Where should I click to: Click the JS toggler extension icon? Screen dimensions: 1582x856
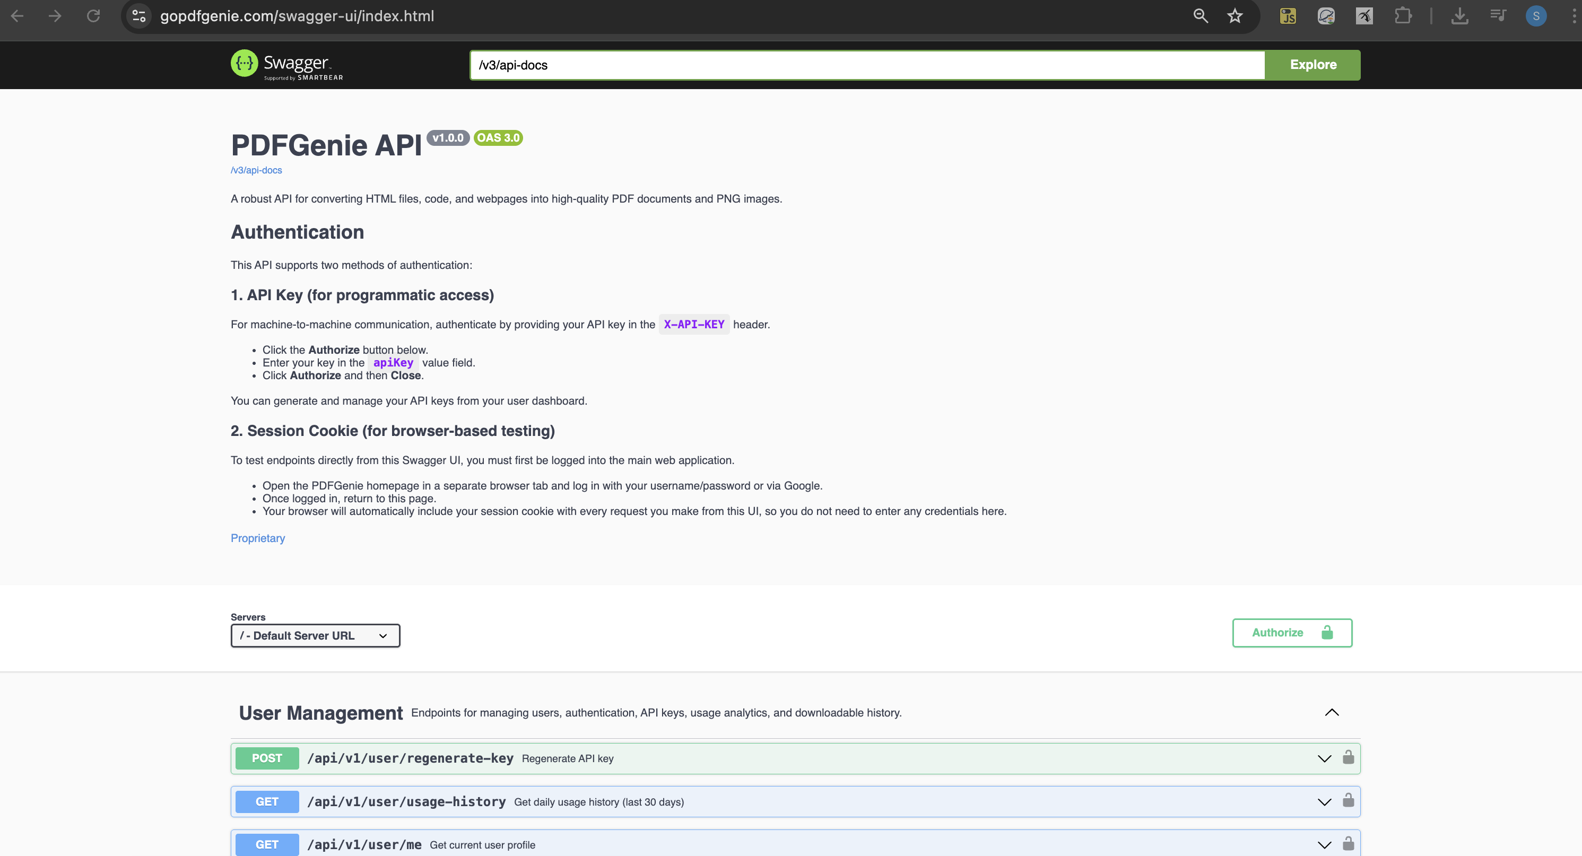(x=1288, y=15)
